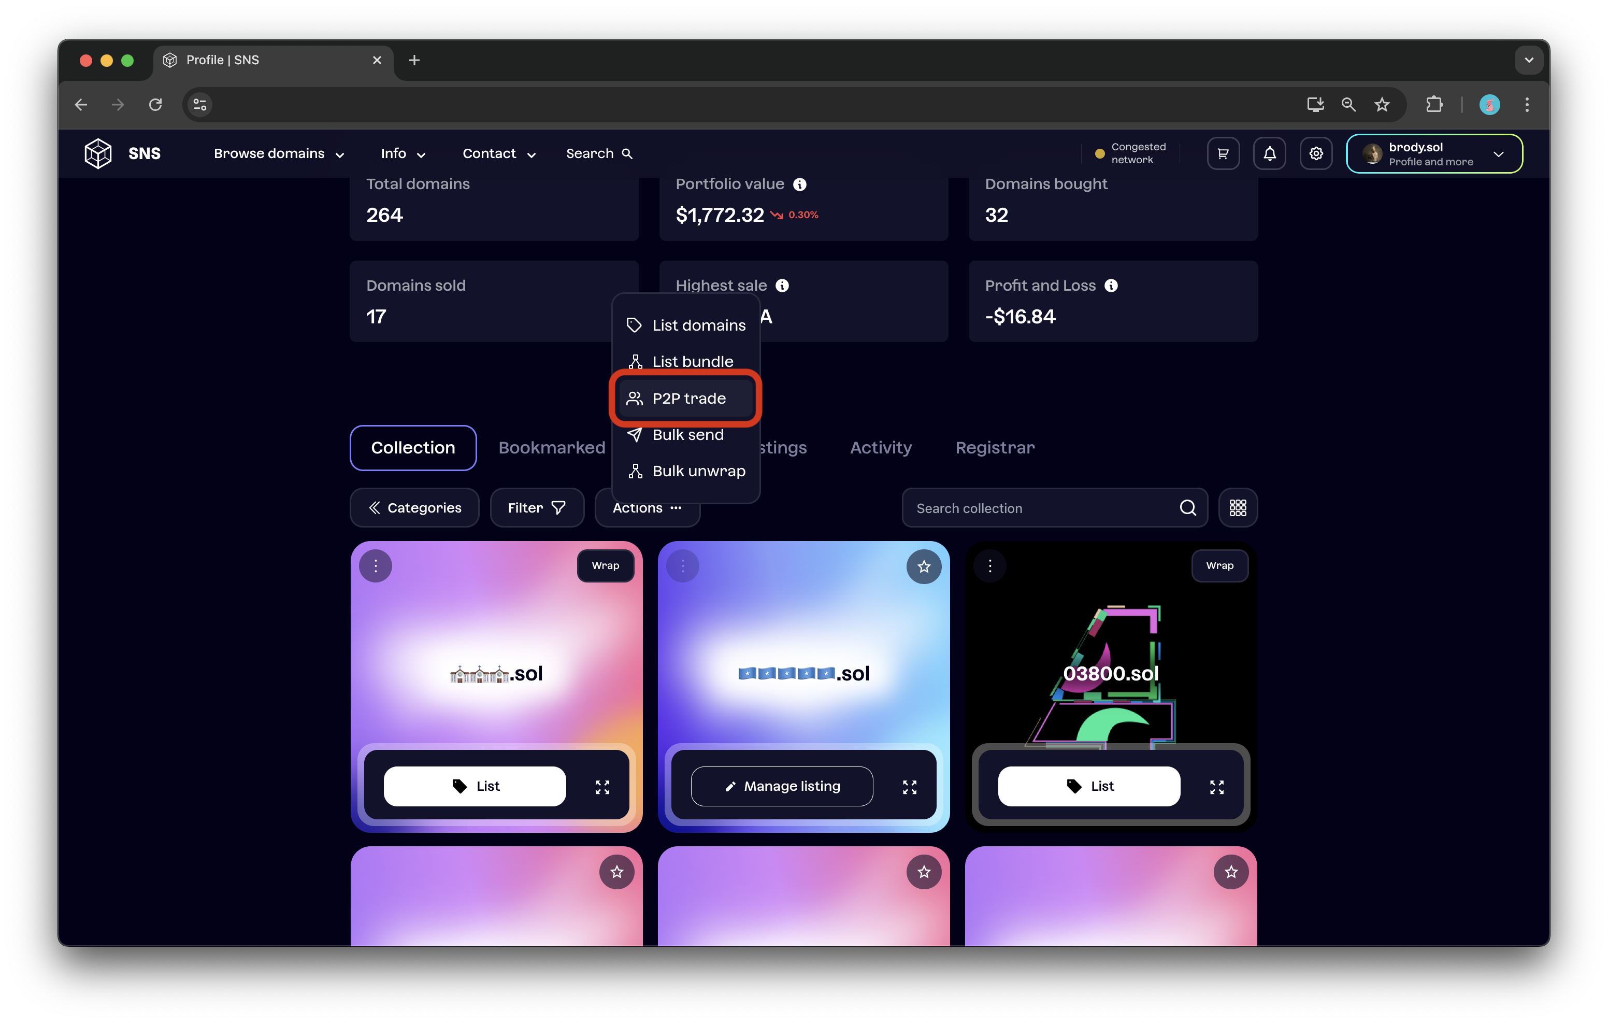Click search magnifier in collection search

1187,508
